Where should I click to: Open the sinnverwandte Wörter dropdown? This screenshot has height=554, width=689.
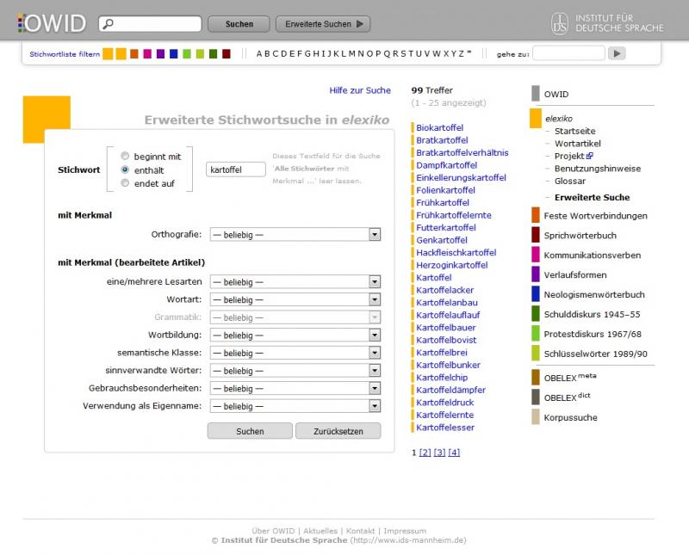(x=295, y=371)
